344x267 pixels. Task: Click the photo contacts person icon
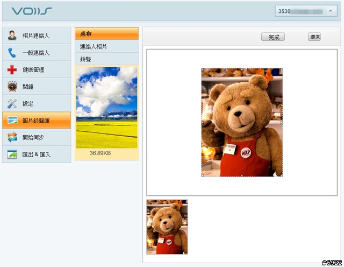point(12,35)
